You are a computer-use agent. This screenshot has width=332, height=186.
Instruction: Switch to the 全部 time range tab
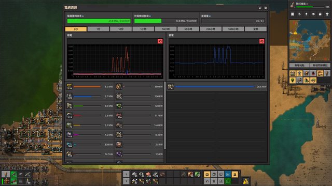[256, 29]
